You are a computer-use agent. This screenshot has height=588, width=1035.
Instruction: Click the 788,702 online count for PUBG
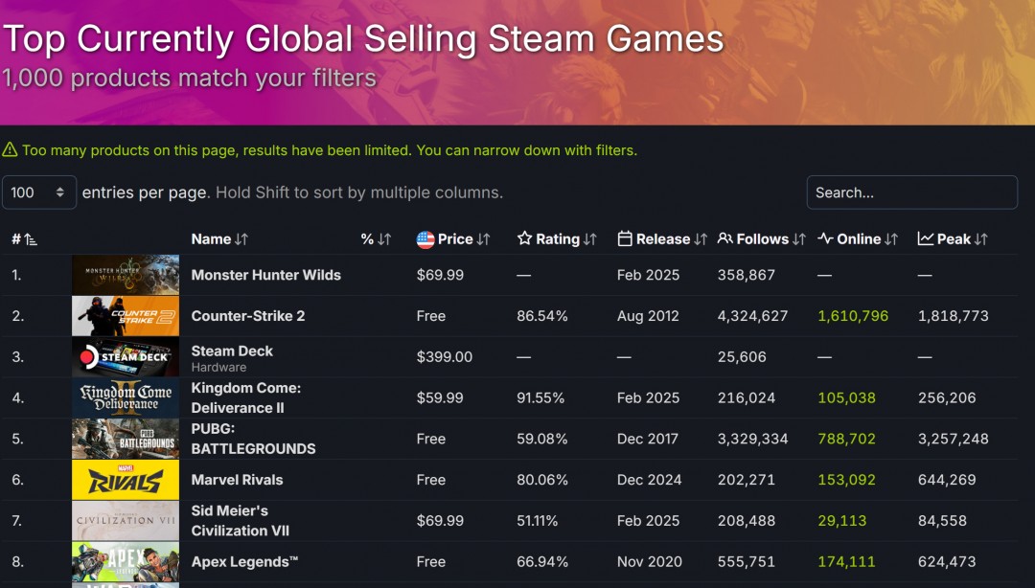click(846, 439)
